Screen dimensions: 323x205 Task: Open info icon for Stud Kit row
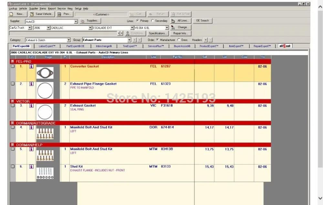coord(31,167)
